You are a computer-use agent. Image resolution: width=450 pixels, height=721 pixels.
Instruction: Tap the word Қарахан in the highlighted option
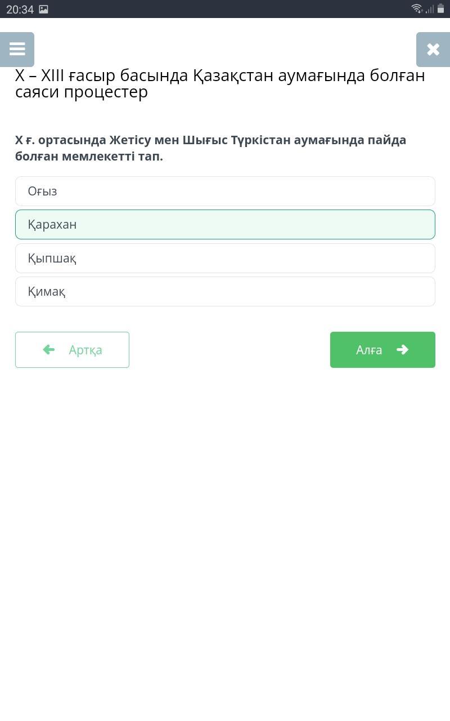coord(52,224)
